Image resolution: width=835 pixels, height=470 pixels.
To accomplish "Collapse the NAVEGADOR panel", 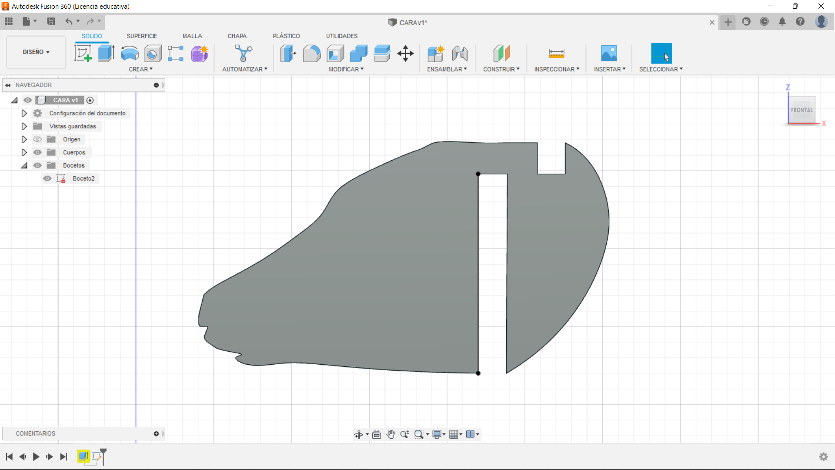I will pos(7,85).
